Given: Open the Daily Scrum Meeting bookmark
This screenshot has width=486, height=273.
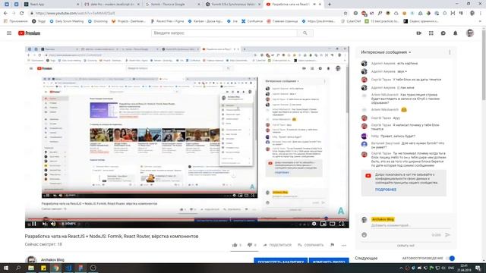Looking at the screenshot, I should (66, 21).
